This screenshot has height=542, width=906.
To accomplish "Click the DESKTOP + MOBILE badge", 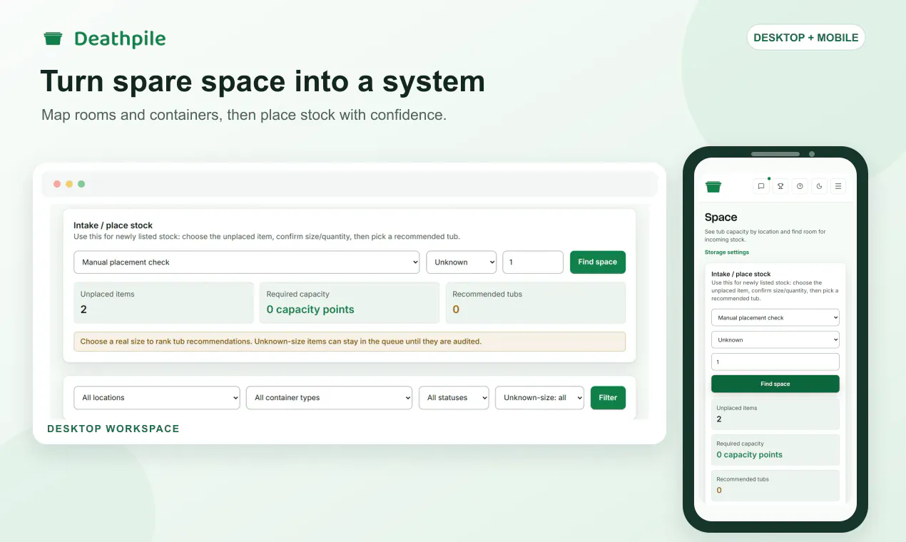I will (806, 38).
